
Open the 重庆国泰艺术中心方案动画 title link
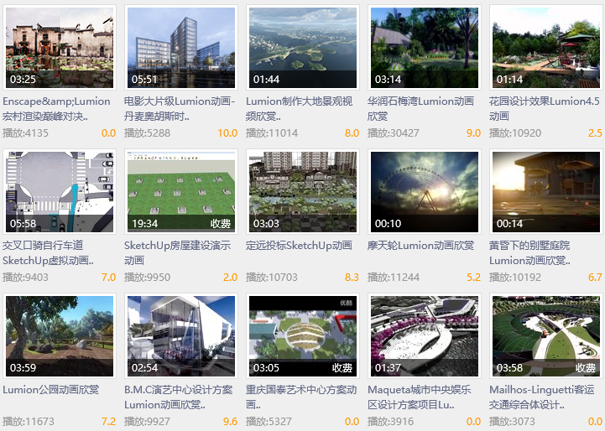point(301,397)
